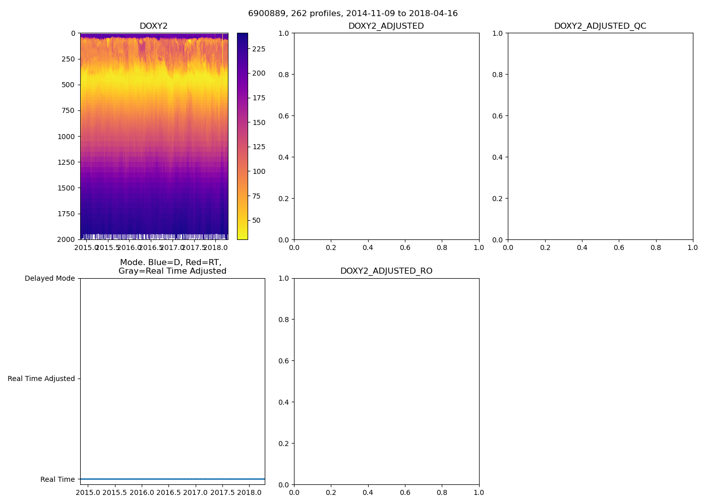Click the DOXY2_ADJUSTED subplot title
Screen dimensions: 706x504
(x=386, y=26)
